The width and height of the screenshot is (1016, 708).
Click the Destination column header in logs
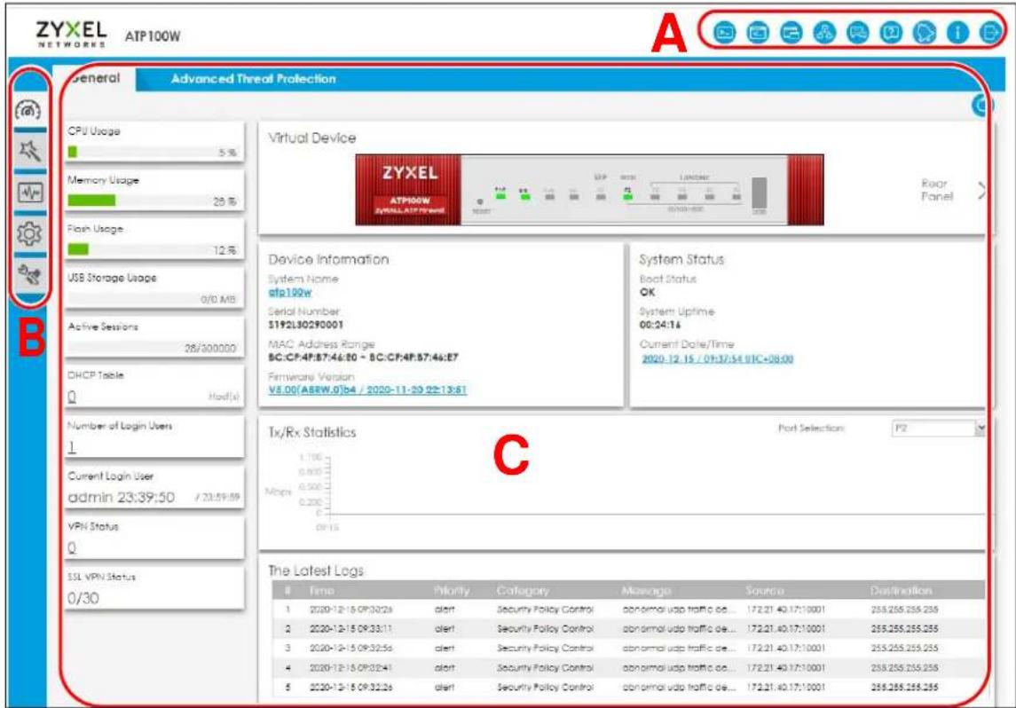902,591
